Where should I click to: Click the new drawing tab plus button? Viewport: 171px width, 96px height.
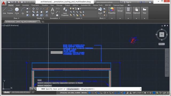pyautogui.click(x=43, y=22)
